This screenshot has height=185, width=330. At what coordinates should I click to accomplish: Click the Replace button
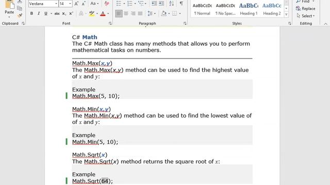(x=306, y=9)
